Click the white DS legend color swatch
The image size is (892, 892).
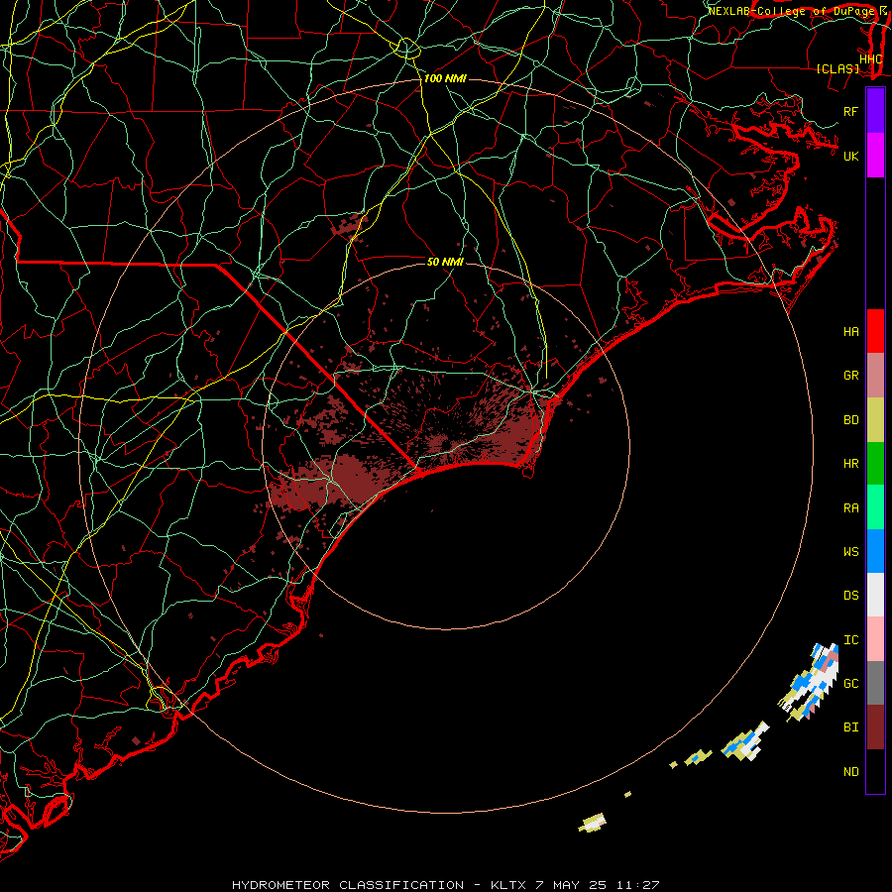click(x=875, y=595)
